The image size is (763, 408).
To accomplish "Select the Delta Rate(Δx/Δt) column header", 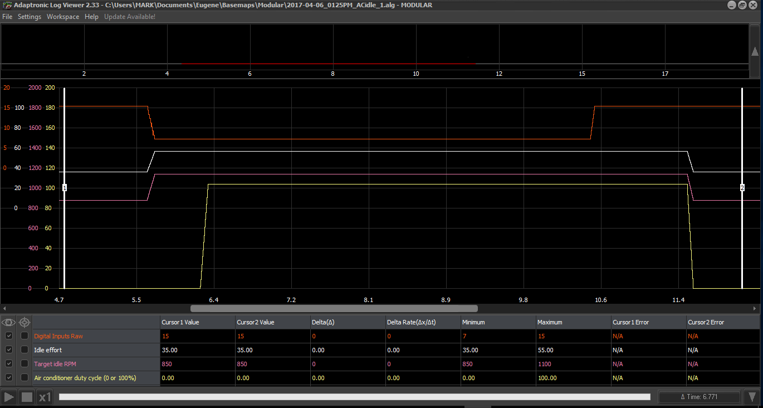I will pyautogui.click(x=423, y=322).
